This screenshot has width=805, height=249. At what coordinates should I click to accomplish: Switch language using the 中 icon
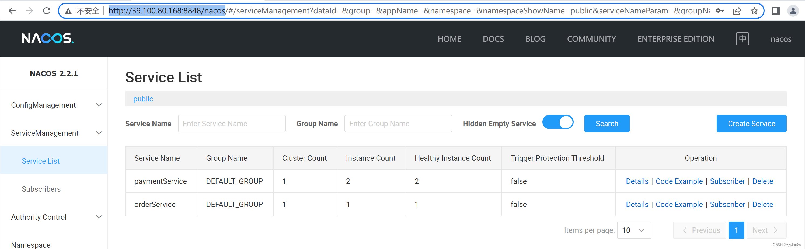coord(742,38)
